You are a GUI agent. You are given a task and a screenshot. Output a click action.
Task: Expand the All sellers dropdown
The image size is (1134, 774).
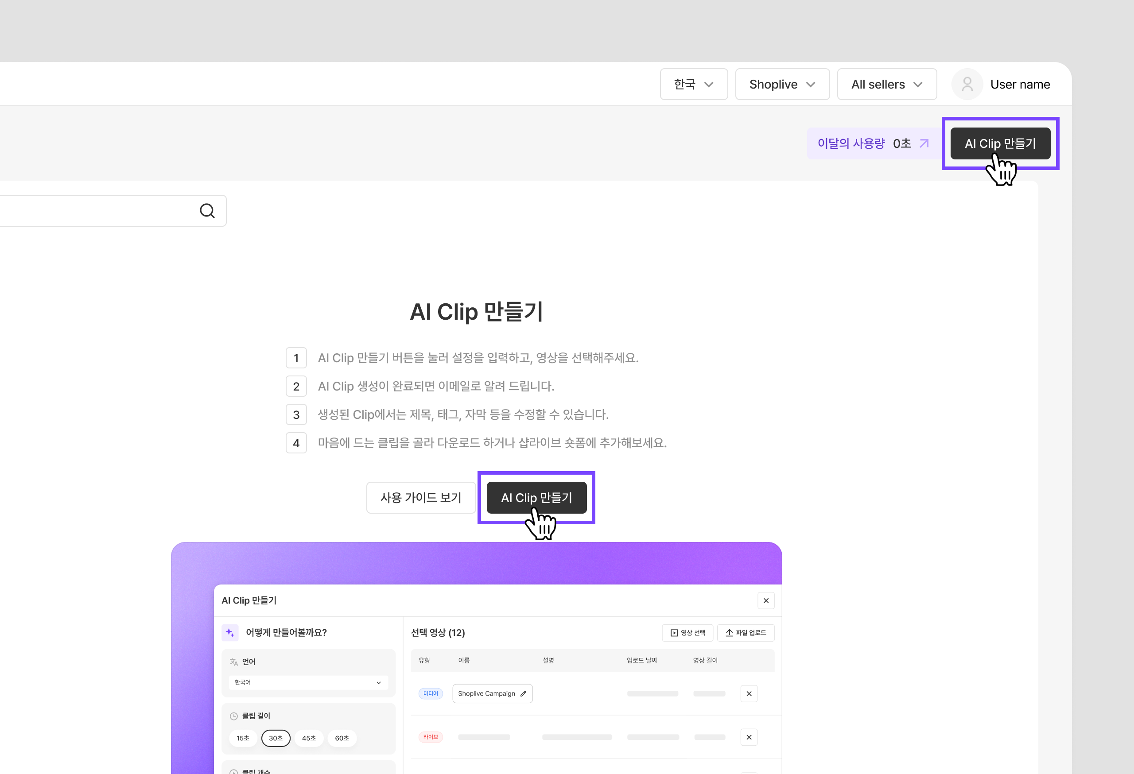pos(887,85)
